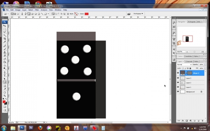
Task: Select the Zoom tool
Action: pos(5,96)
